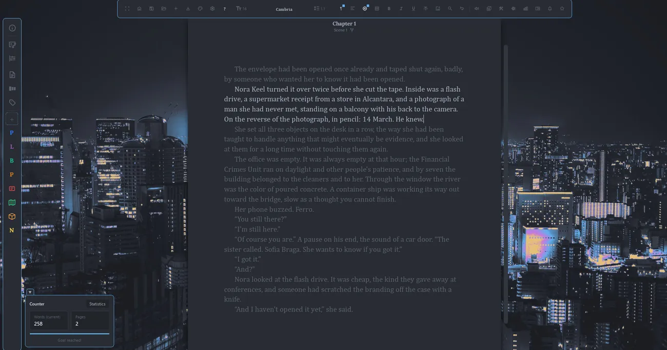Screen dimensions: 667x350
Task: Click the Words (current) 258 field
Action: 49,320
